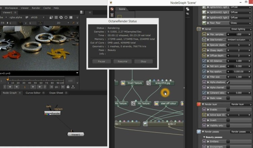
Task: Tick the Invert checkbox under Render layer
Action: point(228,120)
